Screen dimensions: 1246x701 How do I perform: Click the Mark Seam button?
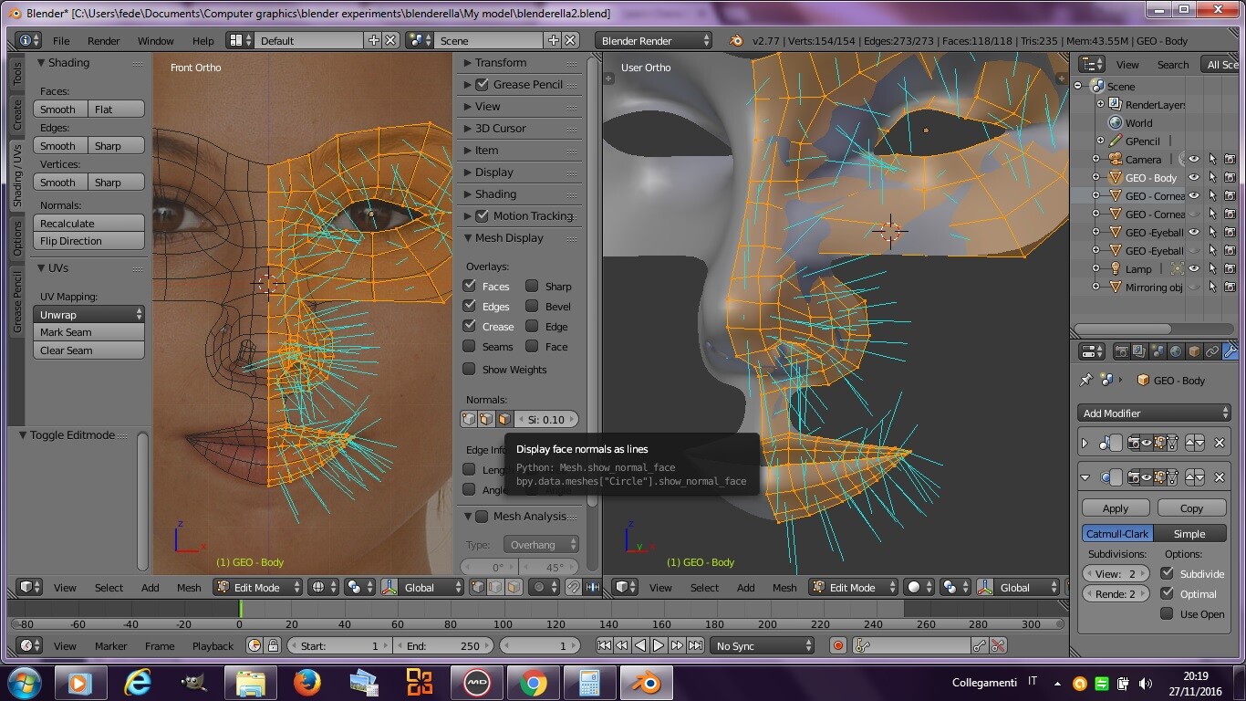pyautogui.click(x=89, y=332)
